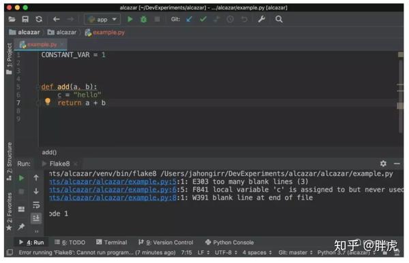409x263 pixels.
Task: Navigate back with the left arrow
Action: [x=57, y=19]
